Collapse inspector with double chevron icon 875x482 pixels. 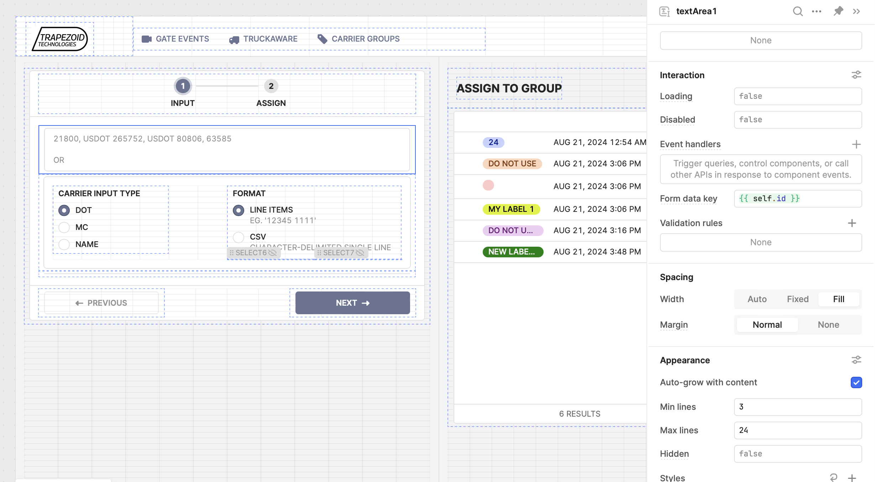856,11
